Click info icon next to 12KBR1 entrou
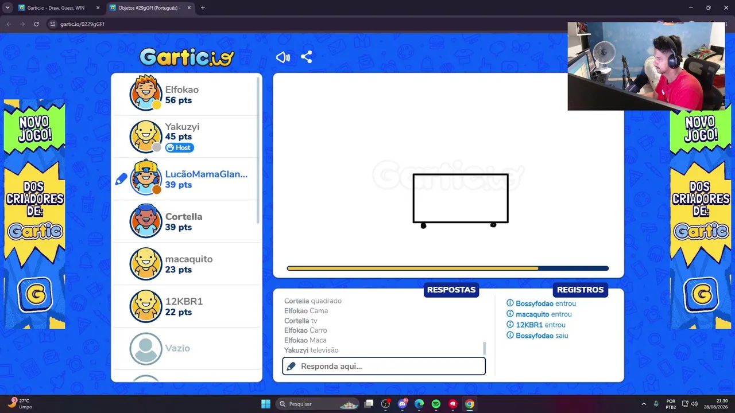 click(510, 325)
